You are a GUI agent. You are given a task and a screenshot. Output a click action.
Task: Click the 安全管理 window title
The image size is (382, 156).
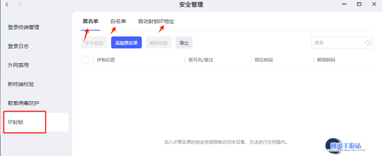tap(191, 4)
